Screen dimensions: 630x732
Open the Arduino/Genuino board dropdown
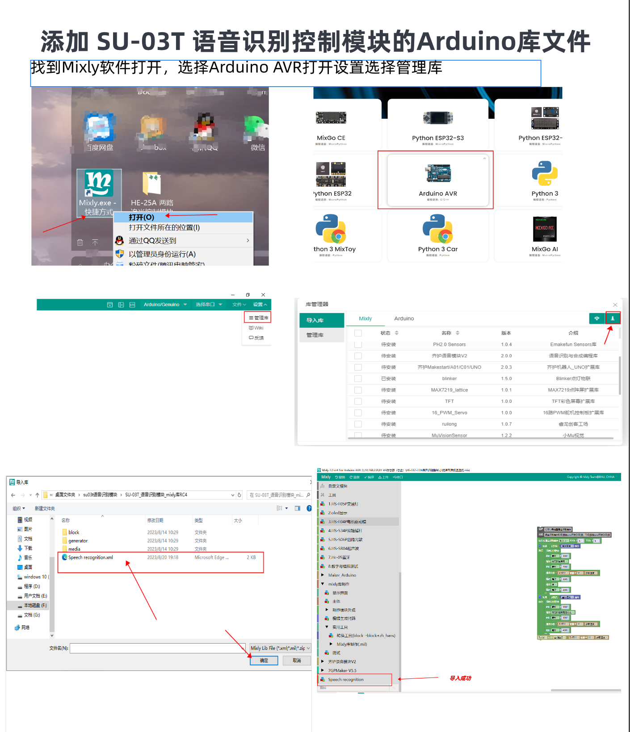165,305
